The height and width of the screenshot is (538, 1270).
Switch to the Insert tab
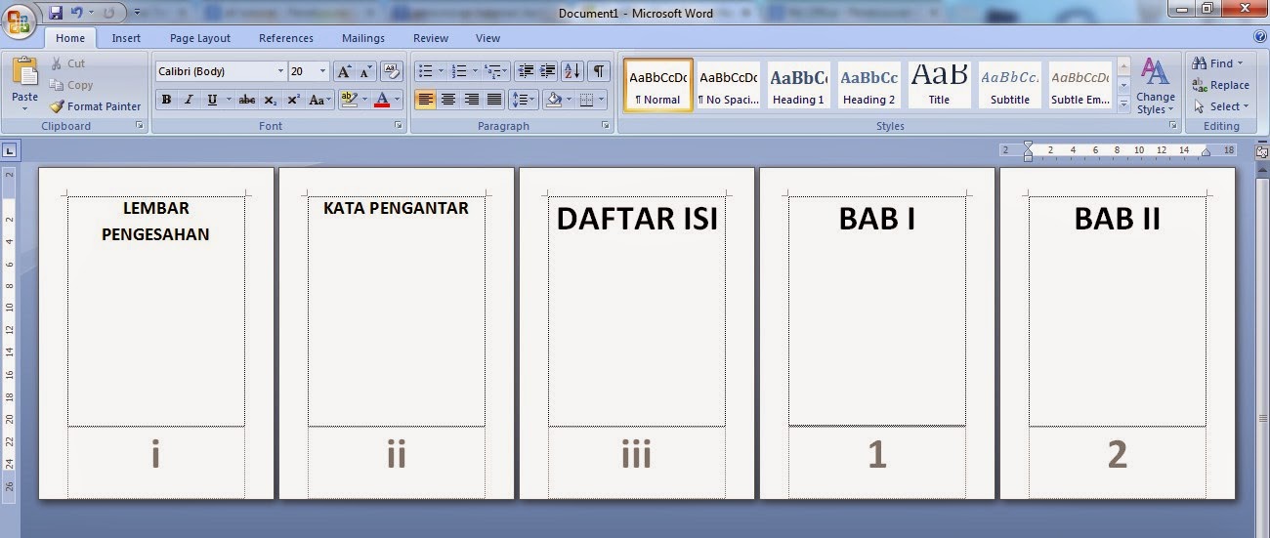click(x=126, y=38)
